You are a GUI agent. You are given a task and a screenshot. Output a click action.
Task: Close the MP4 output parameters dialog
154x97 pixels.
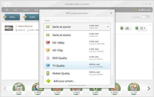click(111, 13)
